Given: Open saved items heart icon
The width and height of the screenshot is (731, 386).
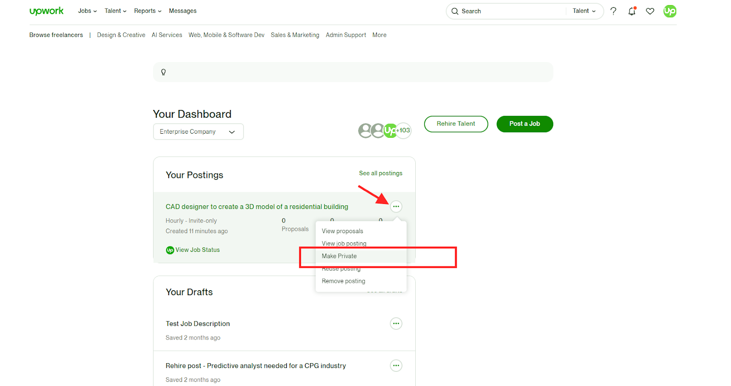Looking at the screenshot, I should (x=650, y=11).
